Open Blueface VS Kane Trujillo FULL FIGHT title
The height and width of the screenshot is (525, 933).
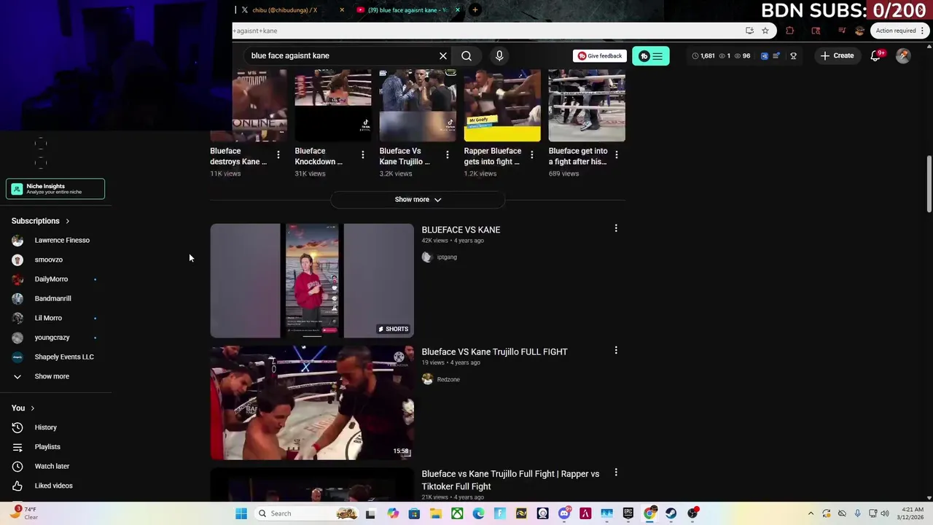click(x=494, y=351)
